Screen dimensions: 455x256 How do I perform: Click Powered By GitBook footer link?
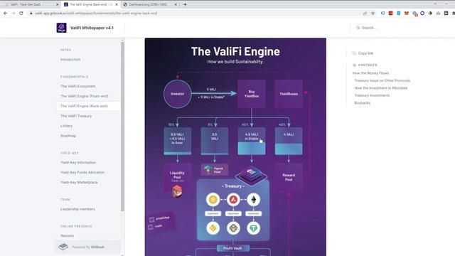87,247
